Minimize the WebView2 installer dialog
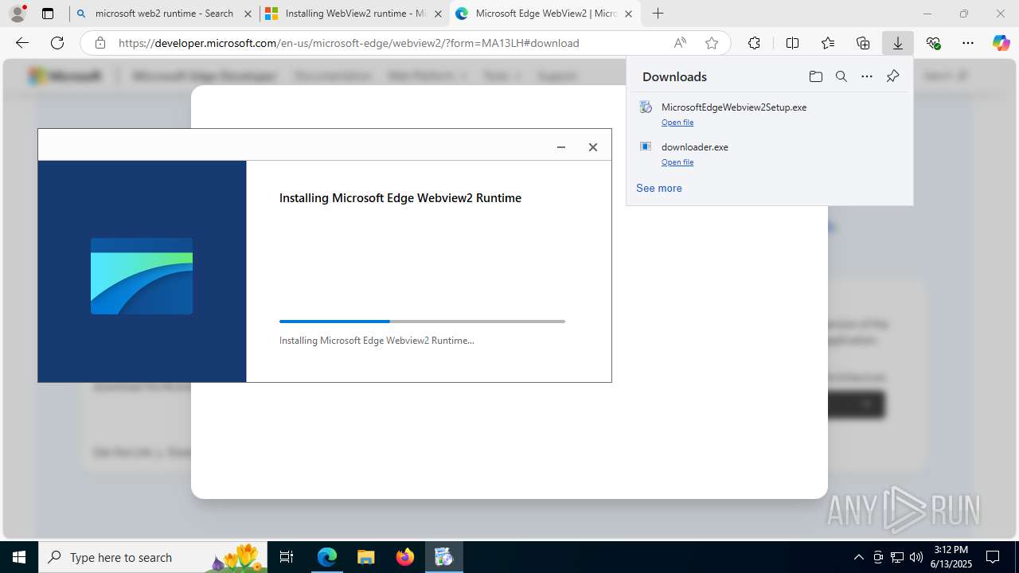 [561, 146]
